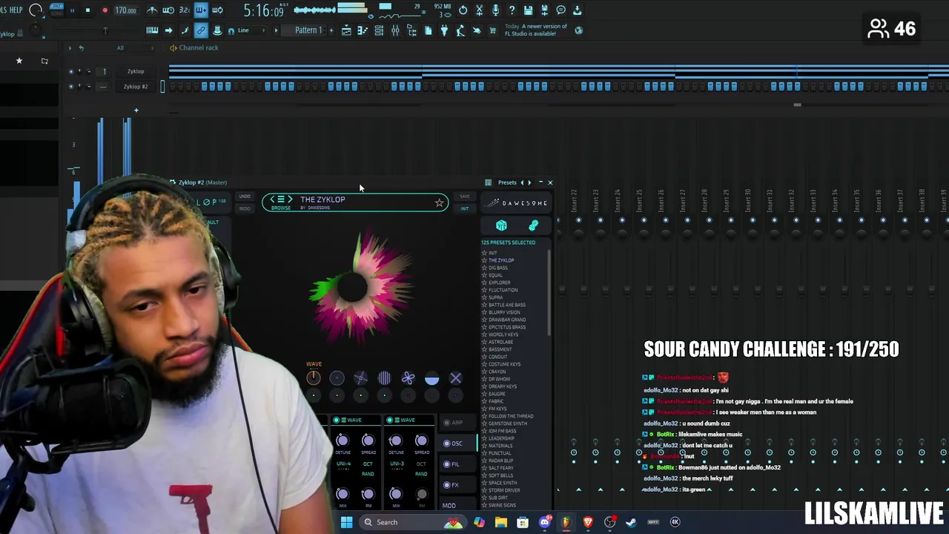The image size is (949, 534).
Task: Enable typing keyboard to piano icon
Action: pyautogui.click(x=152, y=30)
